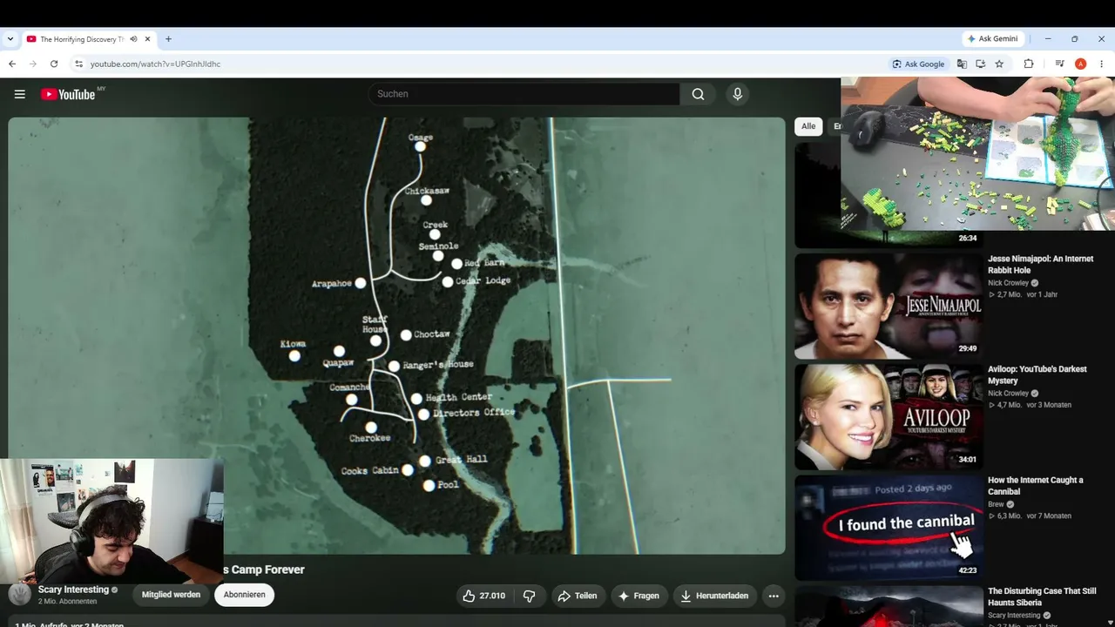Open The Disturbing Case That Still Haunts Siberia
Viewport: 1115px width, 627px height.
[x=1042, y=597]
